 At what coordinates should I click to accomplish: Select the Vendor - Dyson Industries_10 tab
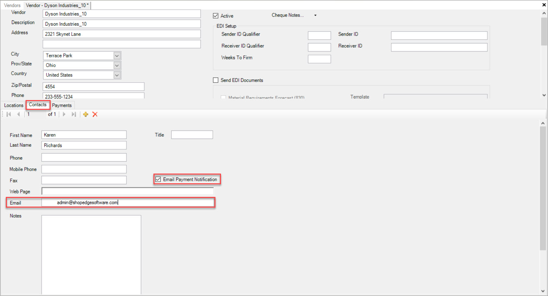point(57,5)
